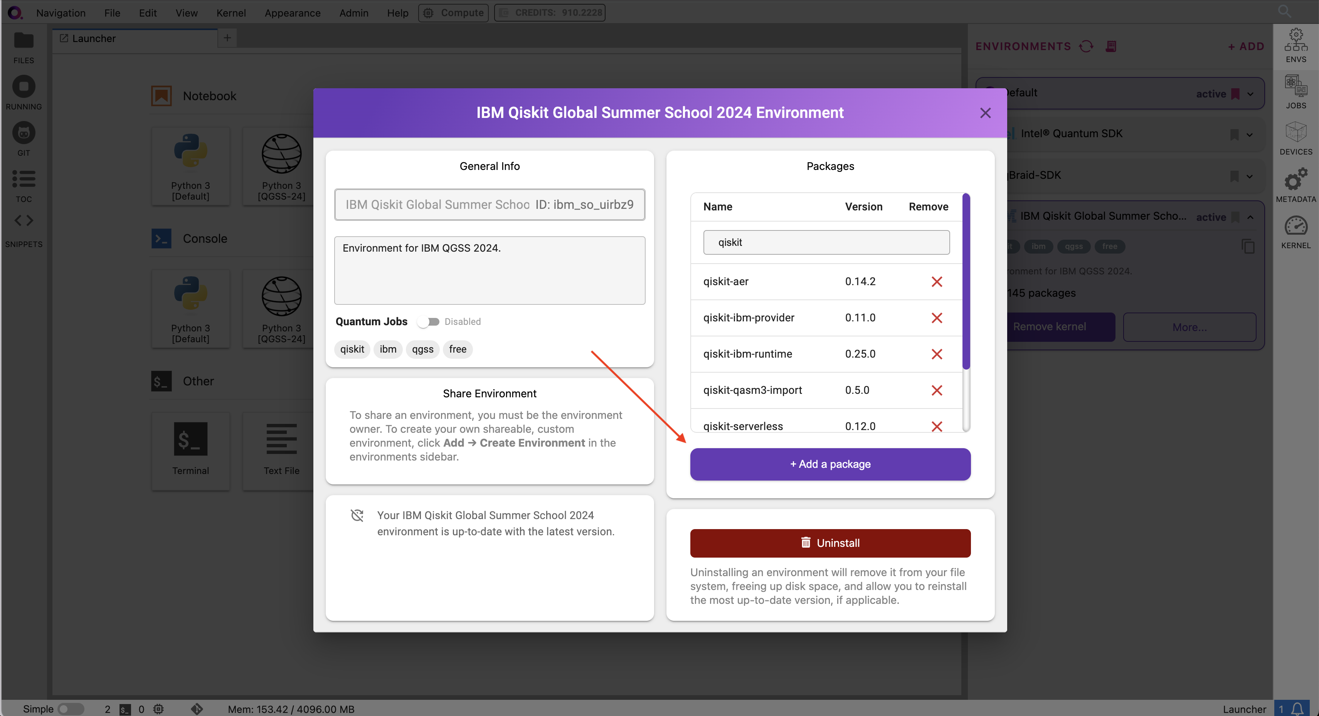
Task: Toggle Simple mode in status bar
Action: point(70,709)
